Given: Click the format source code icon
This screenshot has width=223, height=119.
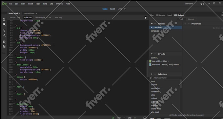Looking at the screenshot, I should (4, 35).
